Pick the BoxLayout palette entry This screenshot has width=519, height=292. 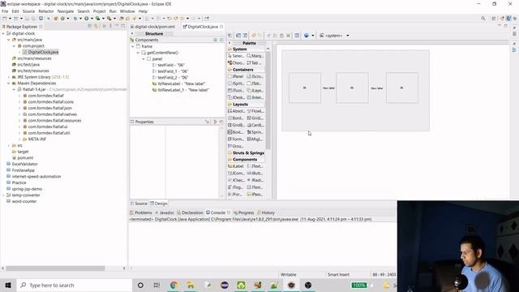(236, 132)
